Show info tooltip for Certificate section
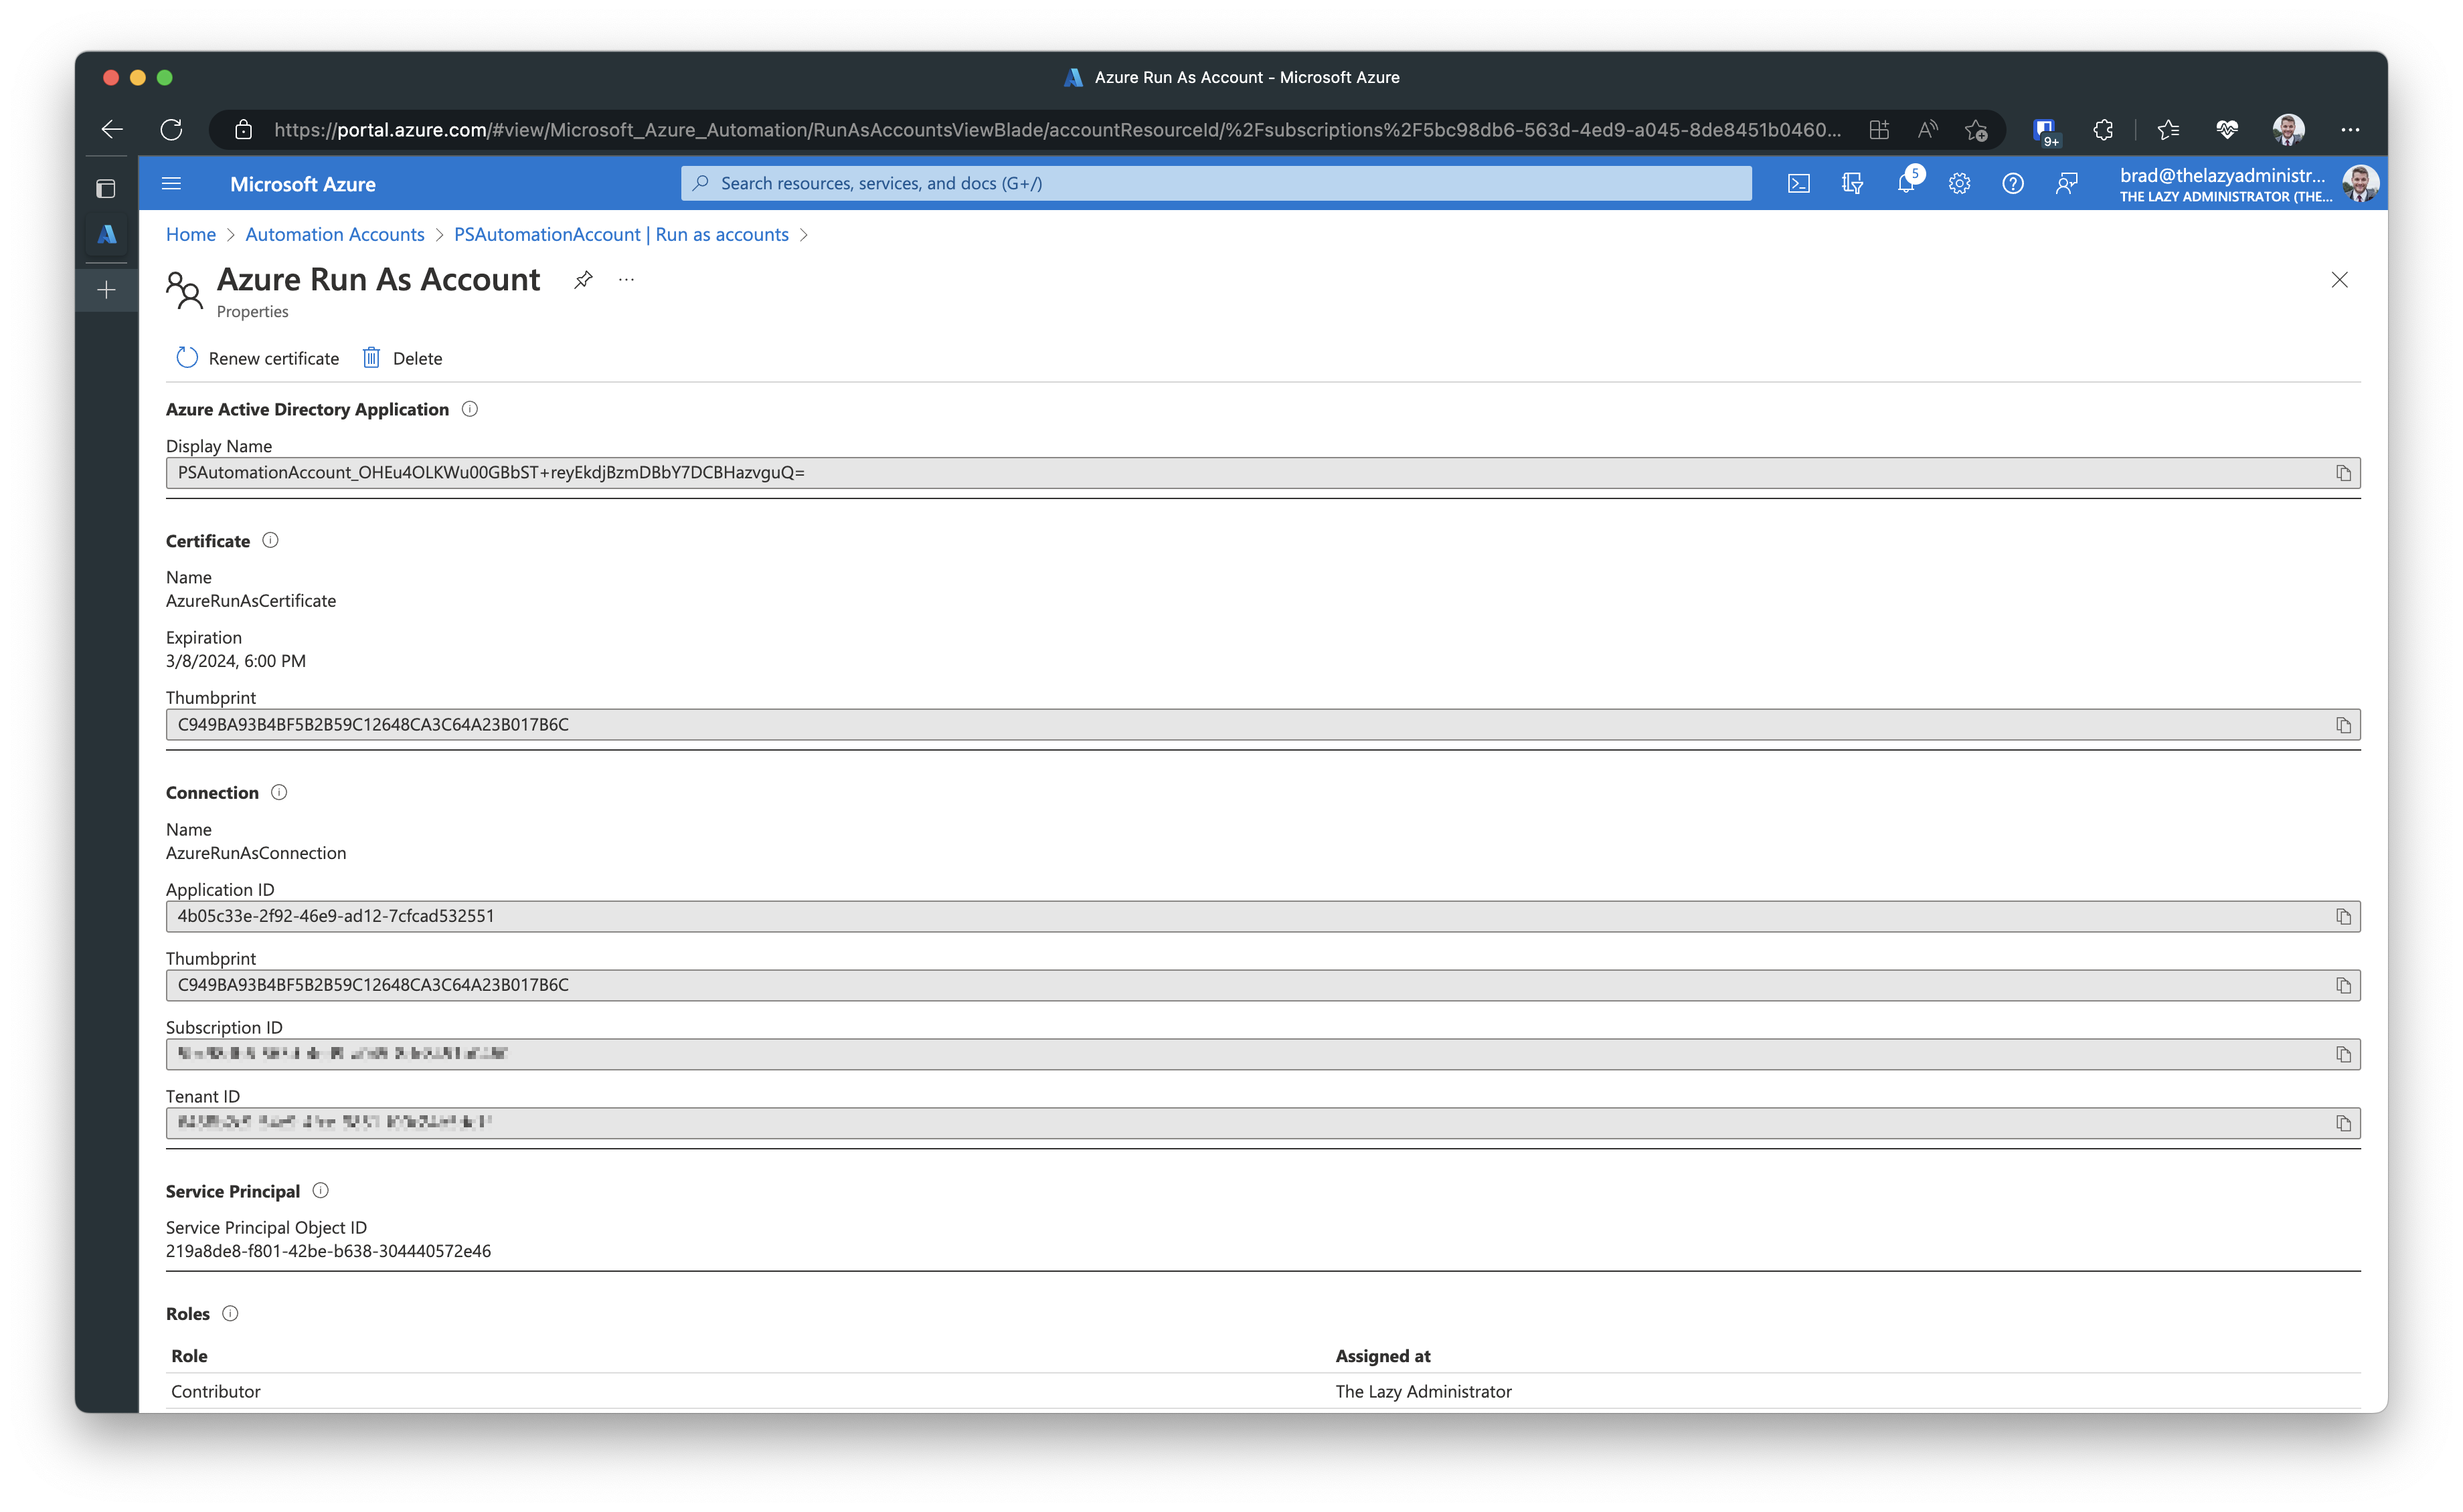The width and height of the screenshot is (2463, 1512). point(270,541)
